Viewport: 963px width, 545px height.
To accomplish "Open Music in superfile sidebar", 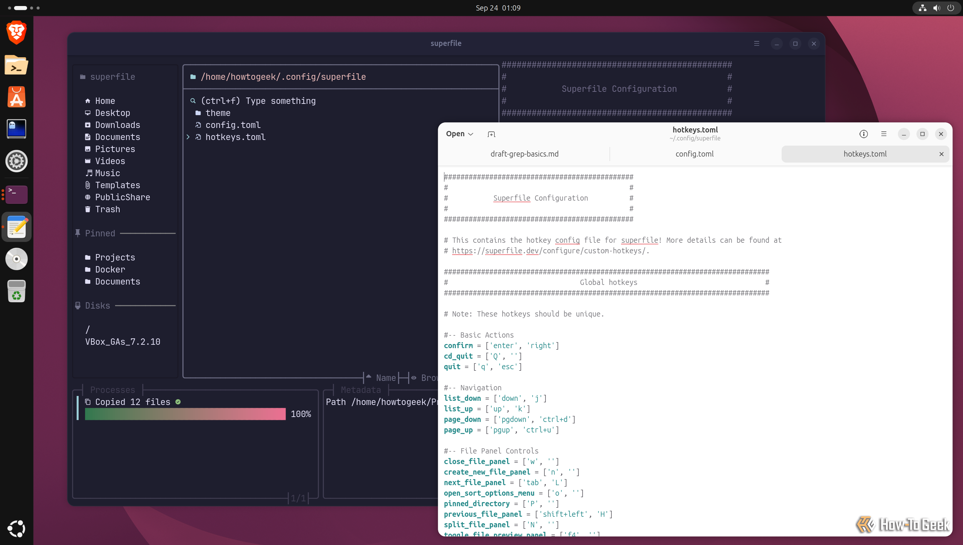I will click(102, 173).
